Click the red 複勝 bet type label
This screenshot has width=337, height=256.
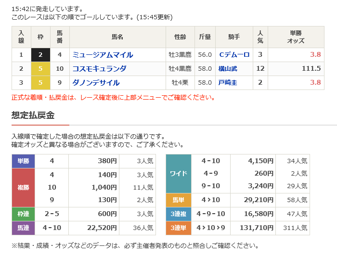(23, 187)
